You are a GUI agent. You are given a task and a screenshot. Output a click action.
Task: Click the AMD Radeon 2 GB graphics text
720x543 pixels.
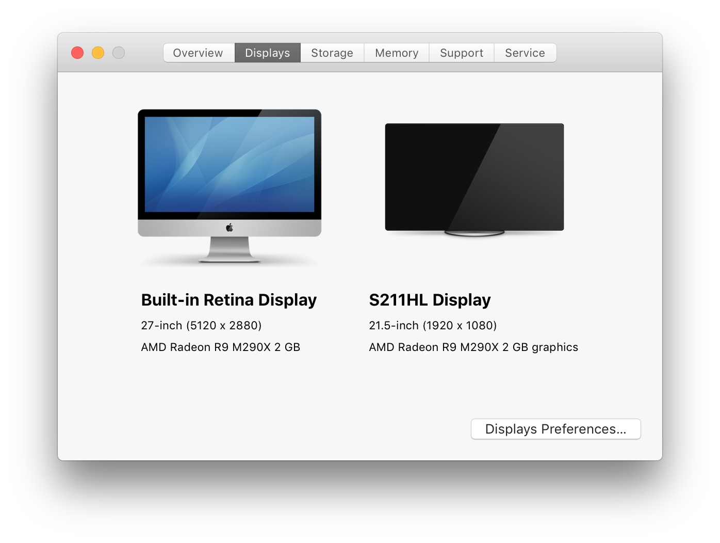473,347
